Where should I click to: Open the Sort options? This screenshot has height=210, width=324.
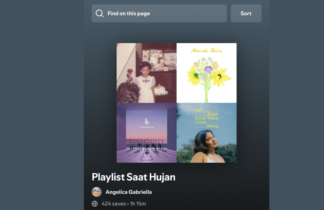[x=246, y=13]
